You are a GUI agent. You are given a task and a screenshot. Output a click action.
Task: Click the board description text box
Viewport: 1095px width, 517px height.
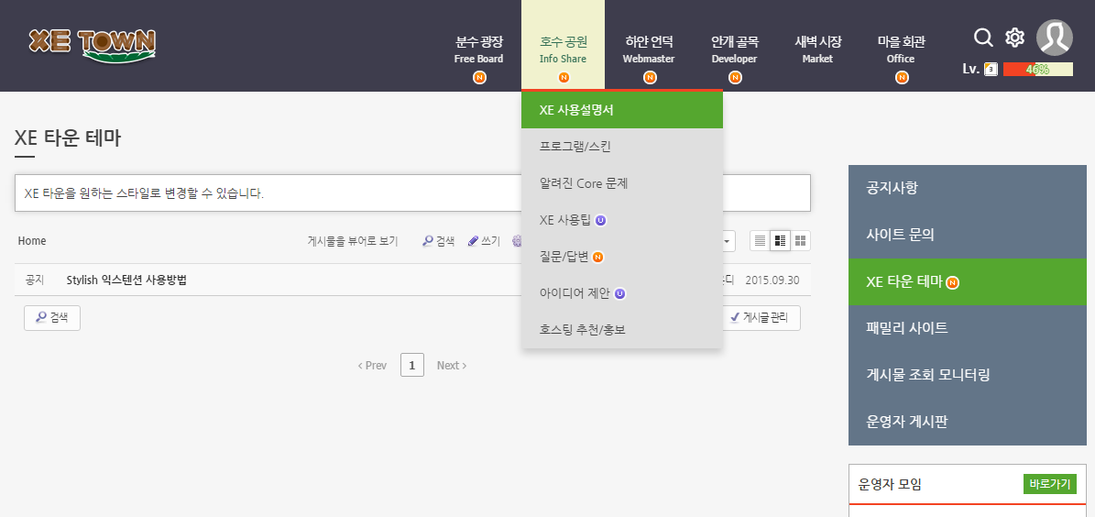[412, 192]
